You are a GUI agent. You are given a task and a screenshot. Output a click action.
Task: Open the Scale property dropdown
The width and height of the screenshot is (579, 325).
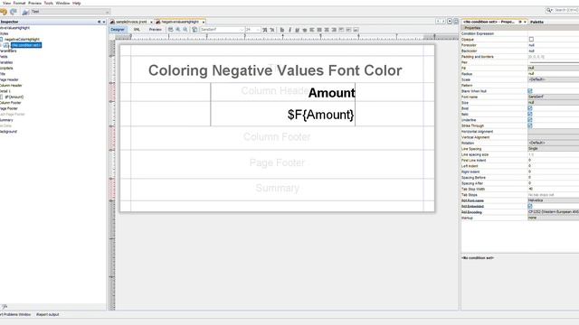553,79
